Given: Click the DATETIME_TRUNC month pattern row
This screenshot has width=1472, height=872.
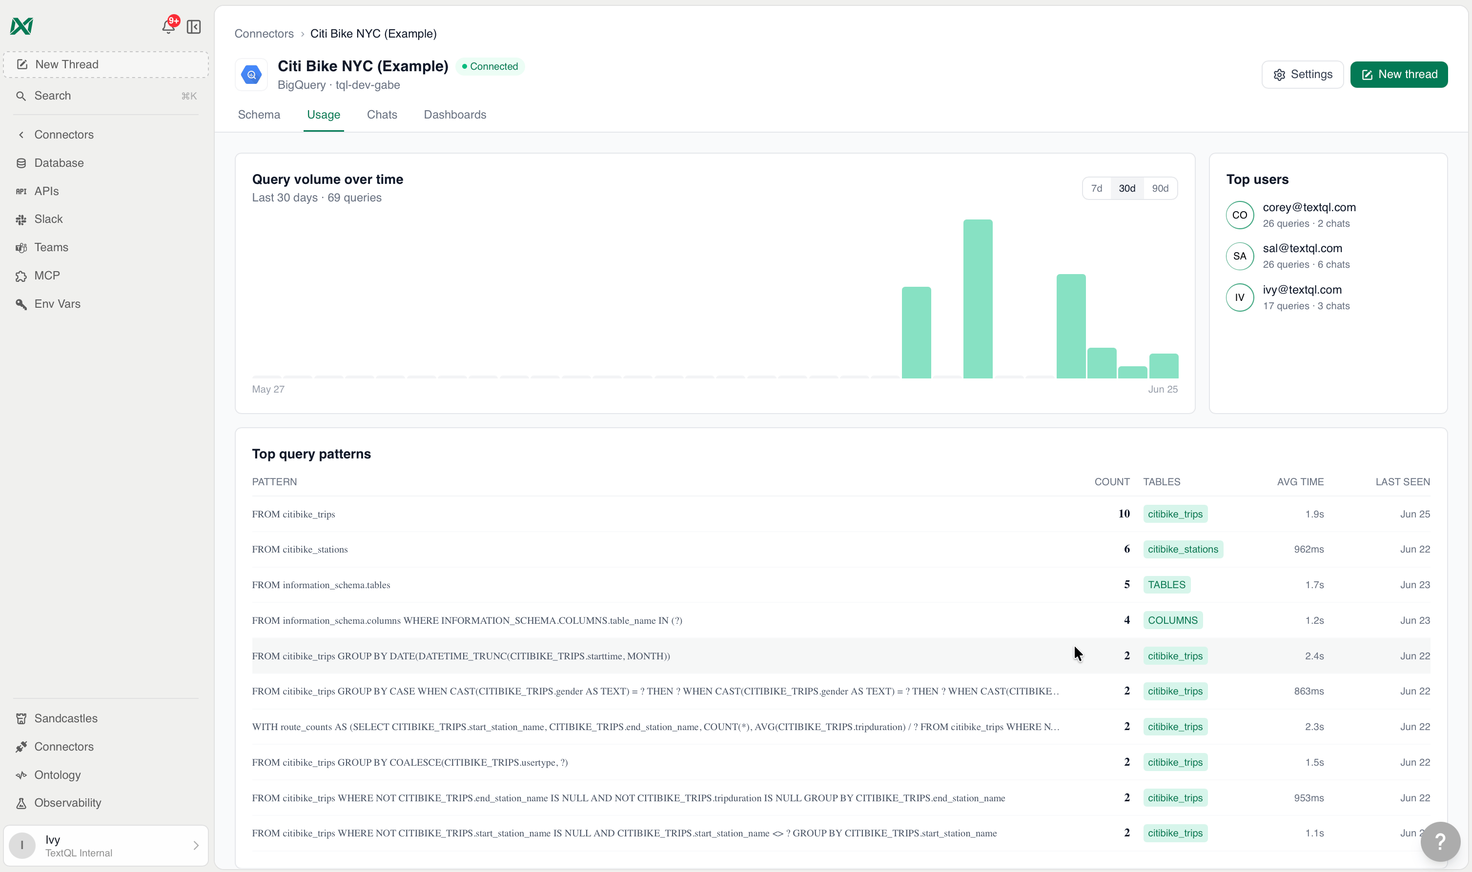Looking at the screenshot, I should [840, 656].
